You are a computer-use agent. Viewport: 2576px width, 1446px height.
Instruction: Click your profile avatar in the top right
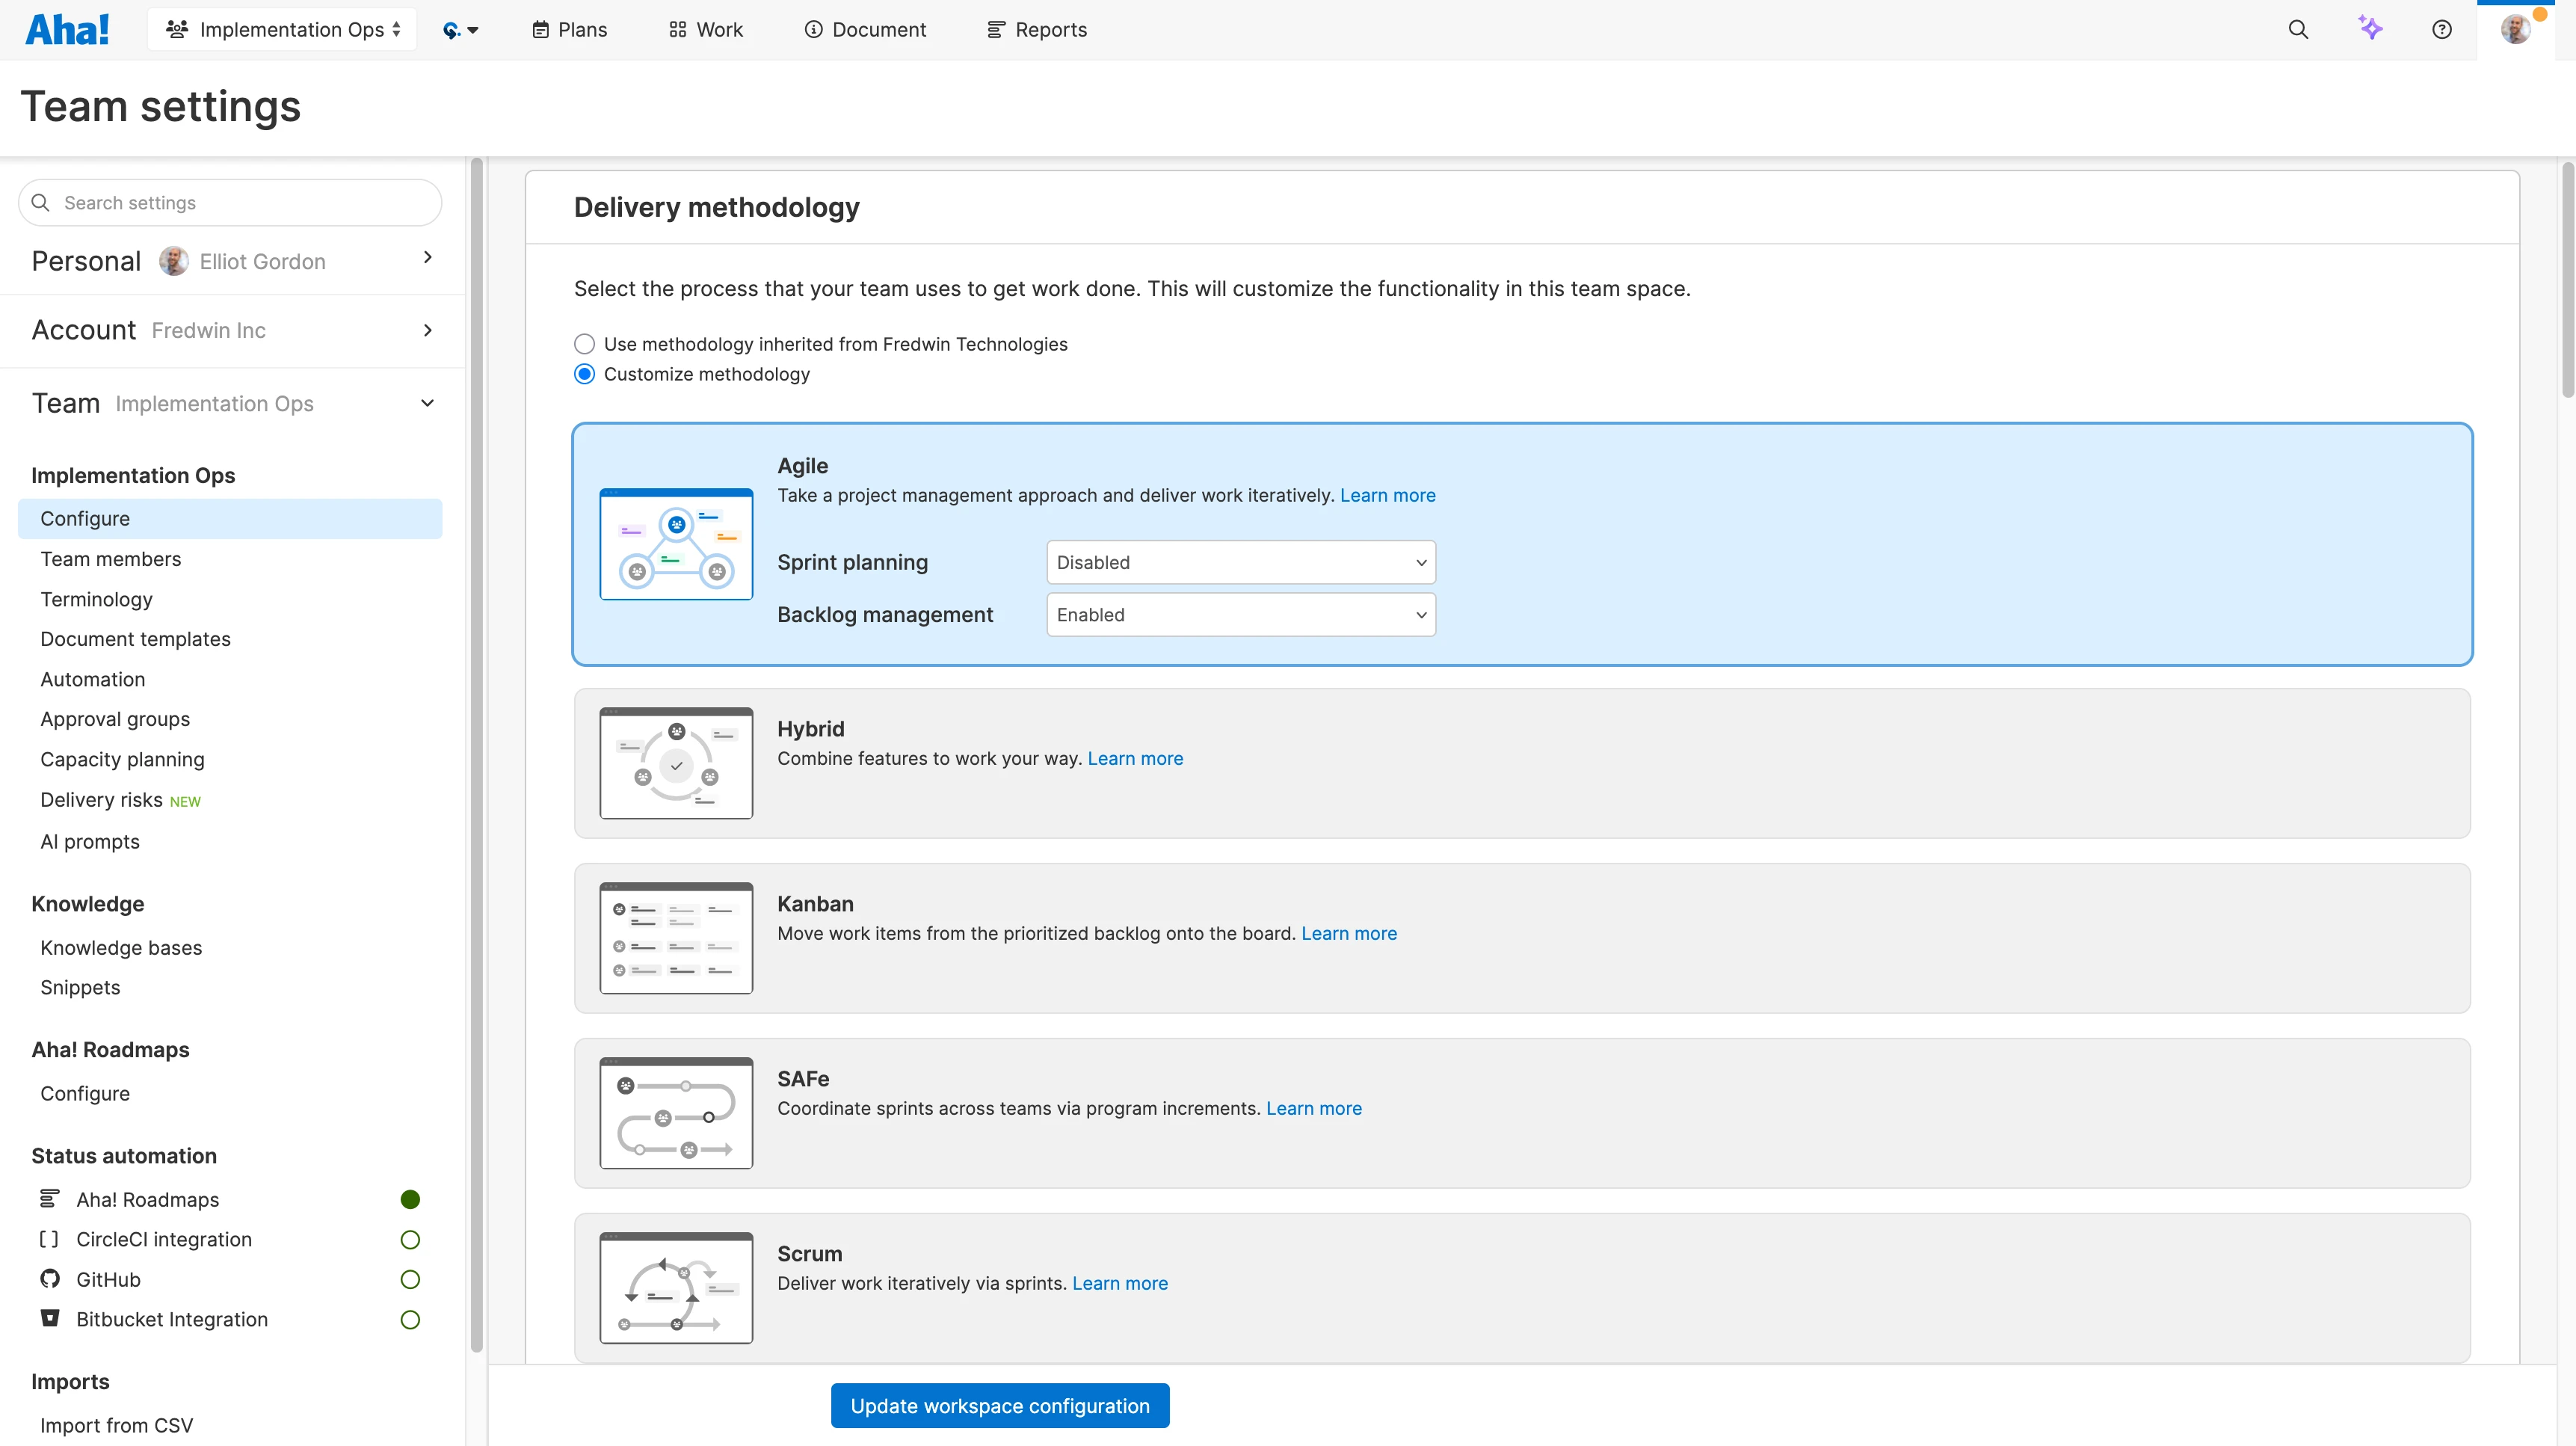point(2517,29)
